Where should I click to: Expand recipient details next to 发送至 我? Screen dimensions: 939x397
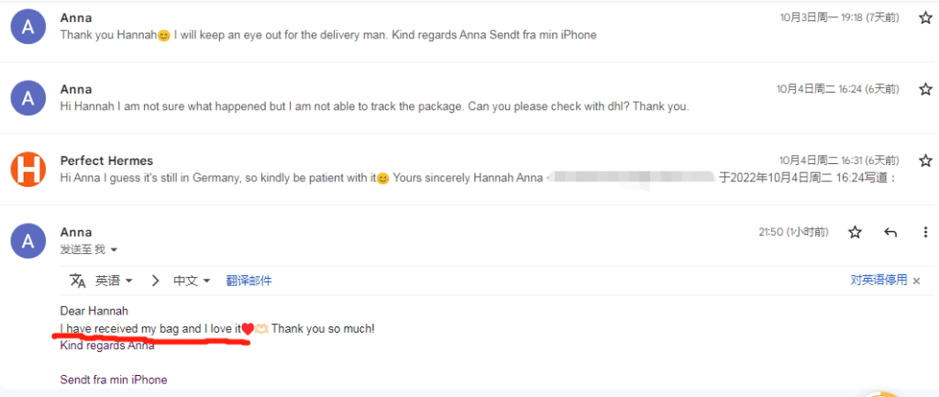click(114, 250)
